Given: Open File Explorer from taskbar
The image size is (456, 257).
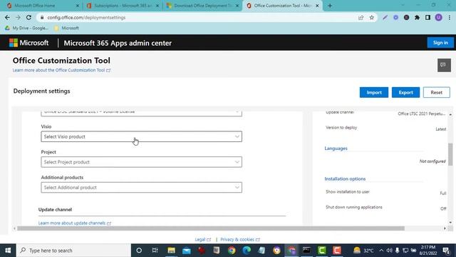Looking at the screenshot, I should pos(171,251).
